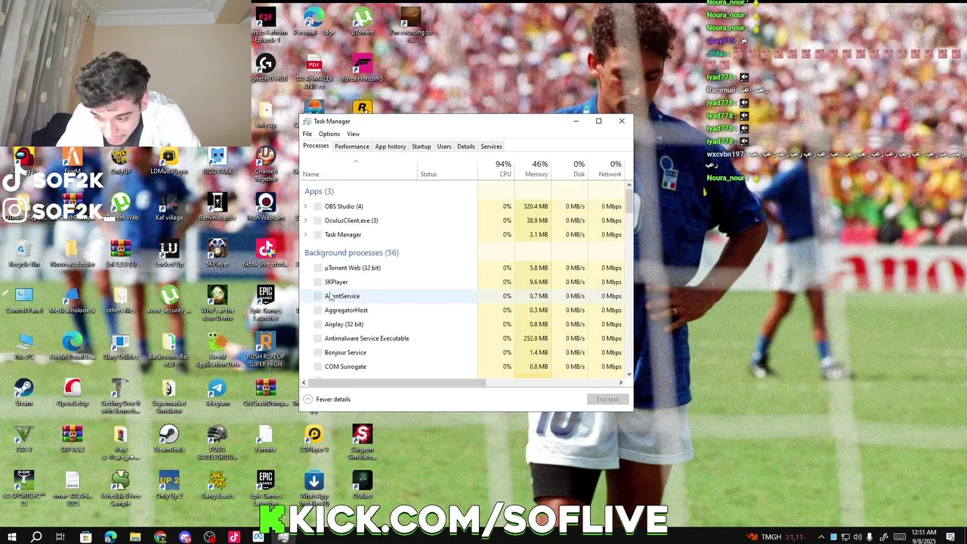Open the LDPlayer 9 shortcut
Screen dimensions: 967x544
point(314,439)
